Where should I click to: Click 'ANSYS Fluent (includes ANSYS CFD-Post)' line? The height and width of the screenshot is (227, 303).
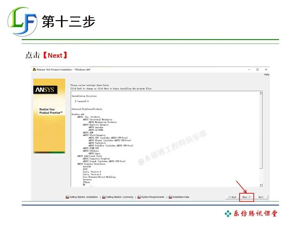click(x=110, y=141)
